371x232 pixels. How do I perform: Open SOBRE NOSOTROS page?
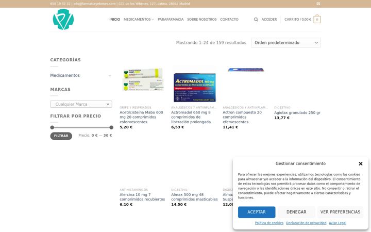201,20
